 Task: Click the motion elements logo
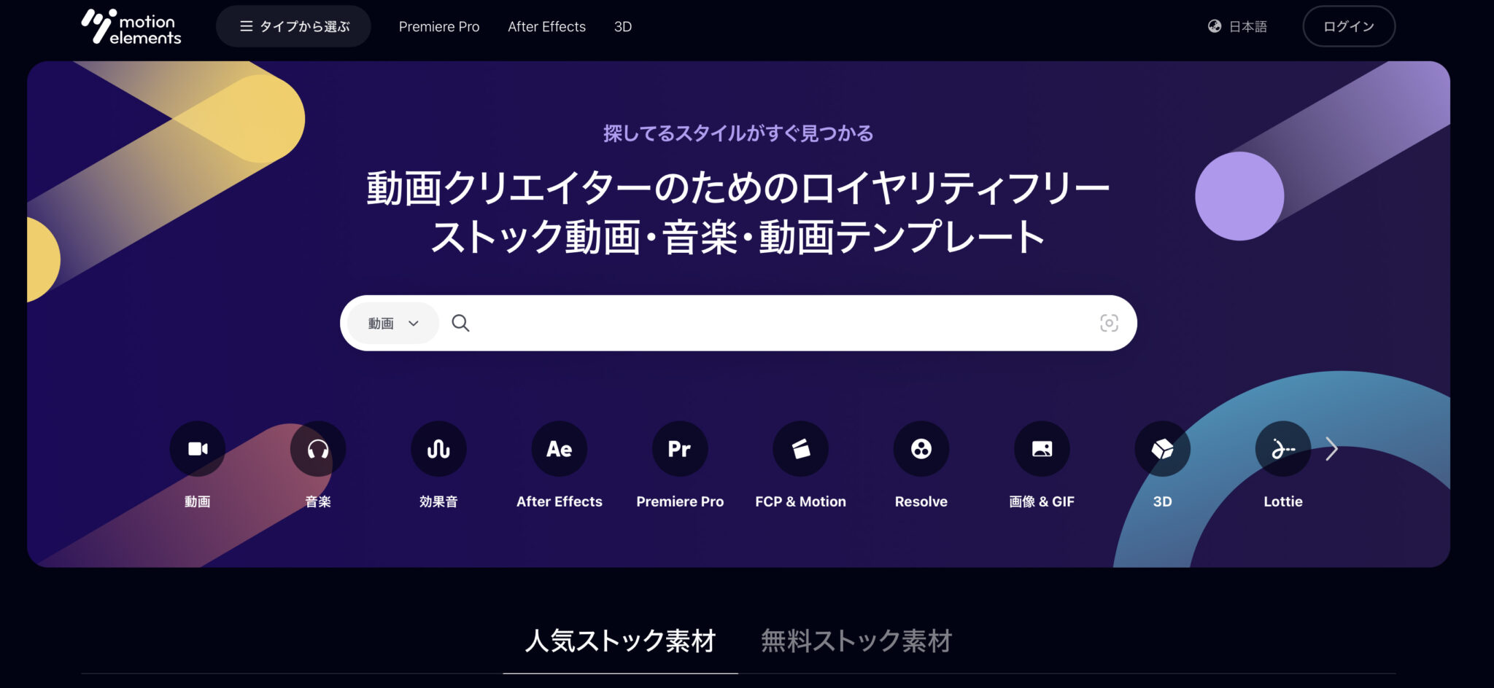130,26
